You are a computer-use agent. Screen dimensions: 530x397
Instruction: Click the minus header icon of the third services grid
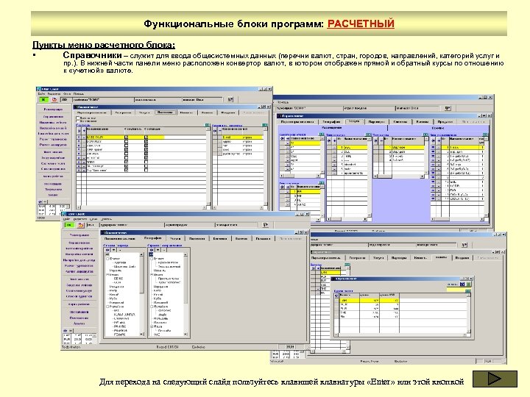pyautogui.click(x=381, y=140)
